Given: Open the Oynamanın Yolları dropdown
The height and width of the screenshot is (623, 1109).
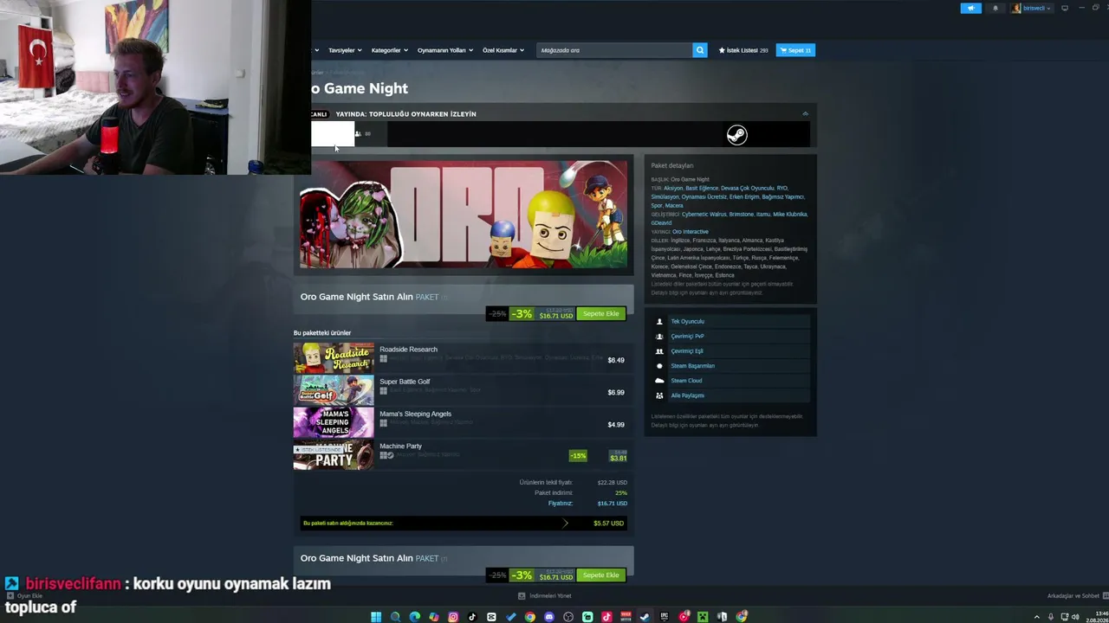Looking at the screenshot, I should 445,50.
